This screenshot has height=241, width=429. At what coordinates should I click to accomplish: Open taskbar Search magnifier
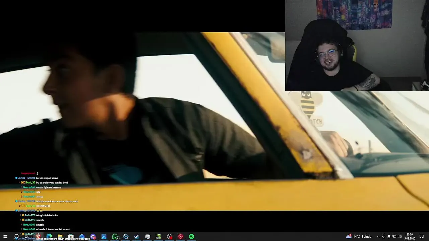click(16, 237)
